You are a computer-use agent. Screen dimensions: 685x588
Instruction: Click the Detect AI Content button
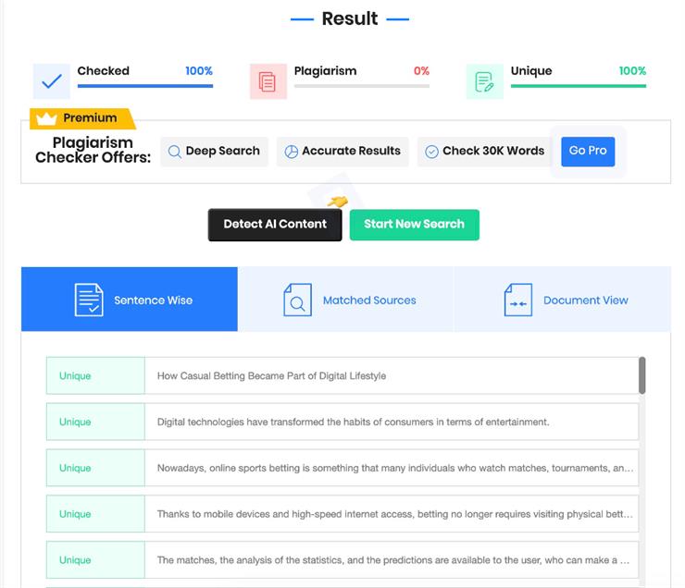[275, 225]
